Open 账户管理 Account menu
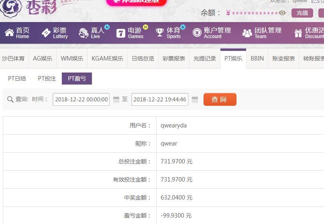The width and height of the screenshot is (324, 224). (212, 33)
